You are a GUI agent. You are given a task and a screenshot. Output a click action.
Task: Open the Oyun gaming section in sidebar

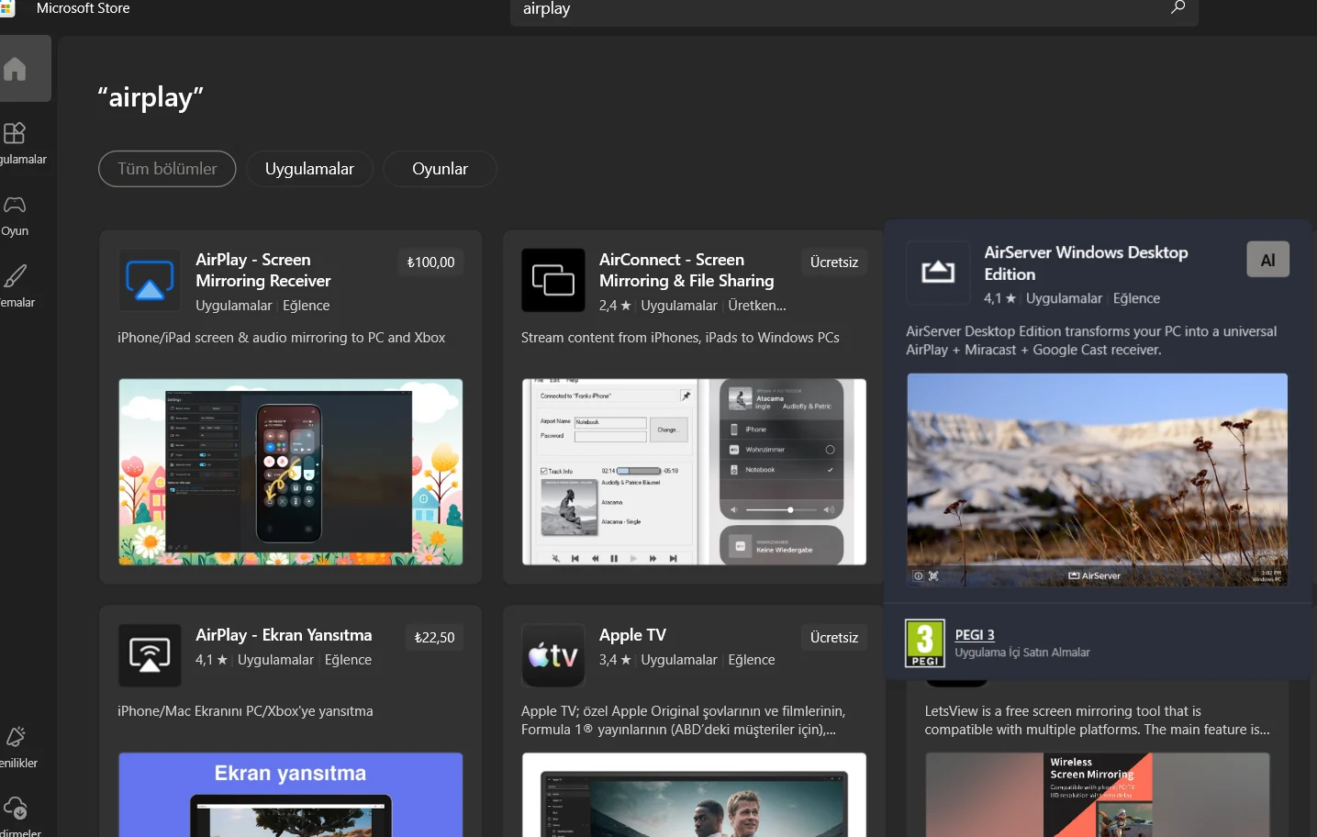click(15, 205)
